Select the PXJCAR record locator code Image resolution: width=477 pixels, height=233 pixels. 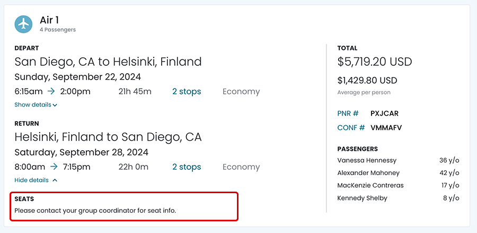pyautogui.click(x=384, y=114)
